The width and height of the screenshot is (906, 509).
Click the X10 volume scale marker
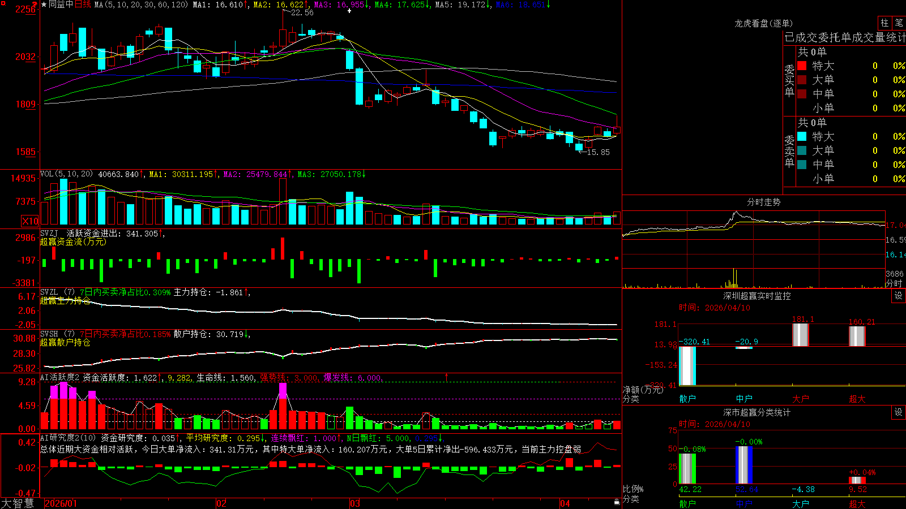click(30, 221)
